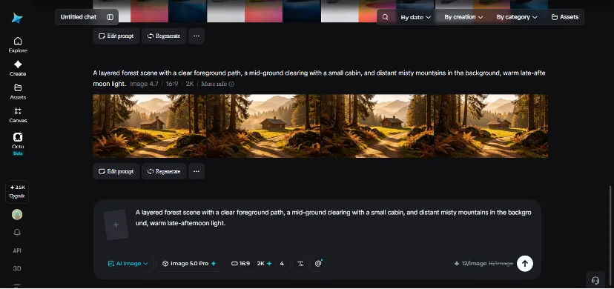The width and height of the screenshot is (614, 289).
Task: Click the More info link
Action: [x=217, y=84]
